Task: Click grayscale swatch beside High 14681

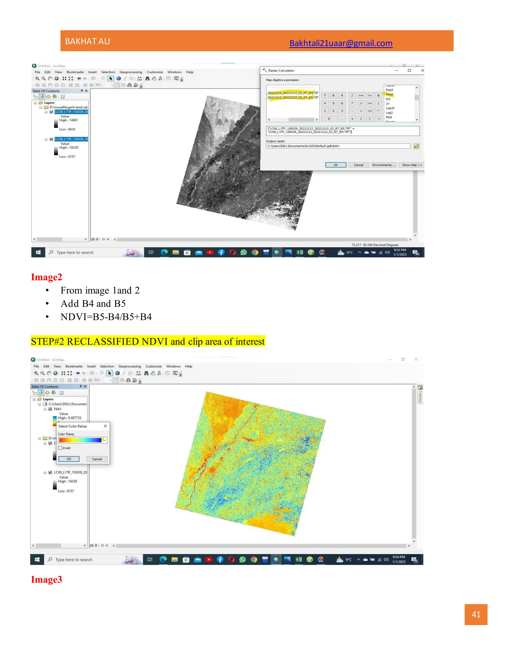Action: [x=56, y=123]
